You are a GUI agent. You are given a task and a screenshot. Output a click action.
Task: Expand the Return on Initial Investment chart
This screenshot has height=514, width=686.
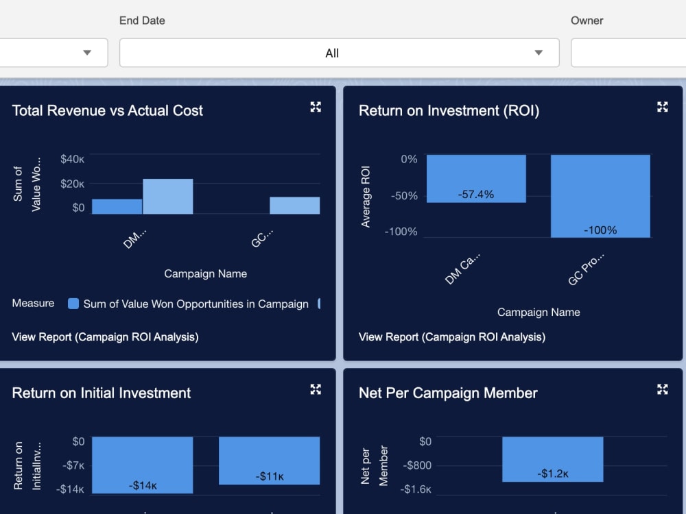click(316, 389)
